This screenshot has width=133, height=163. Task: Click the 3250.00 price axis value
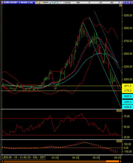tap(128, 16)
